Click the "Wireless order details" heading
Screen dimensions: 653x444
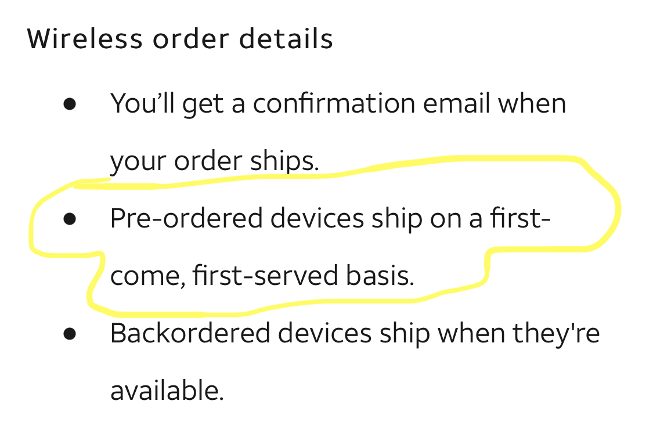pyautogui.click(x=180, y=39)
